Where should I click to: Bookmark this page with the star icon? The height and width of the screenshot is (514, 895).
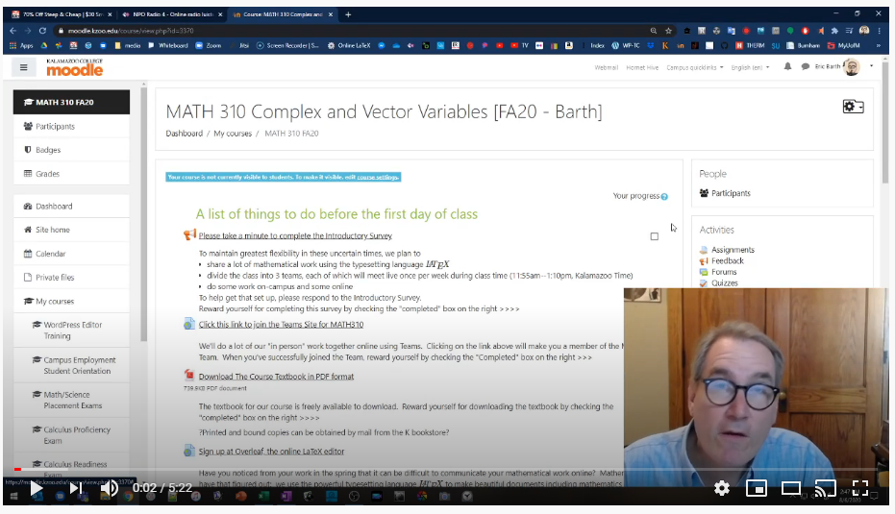tap(668, 31)
